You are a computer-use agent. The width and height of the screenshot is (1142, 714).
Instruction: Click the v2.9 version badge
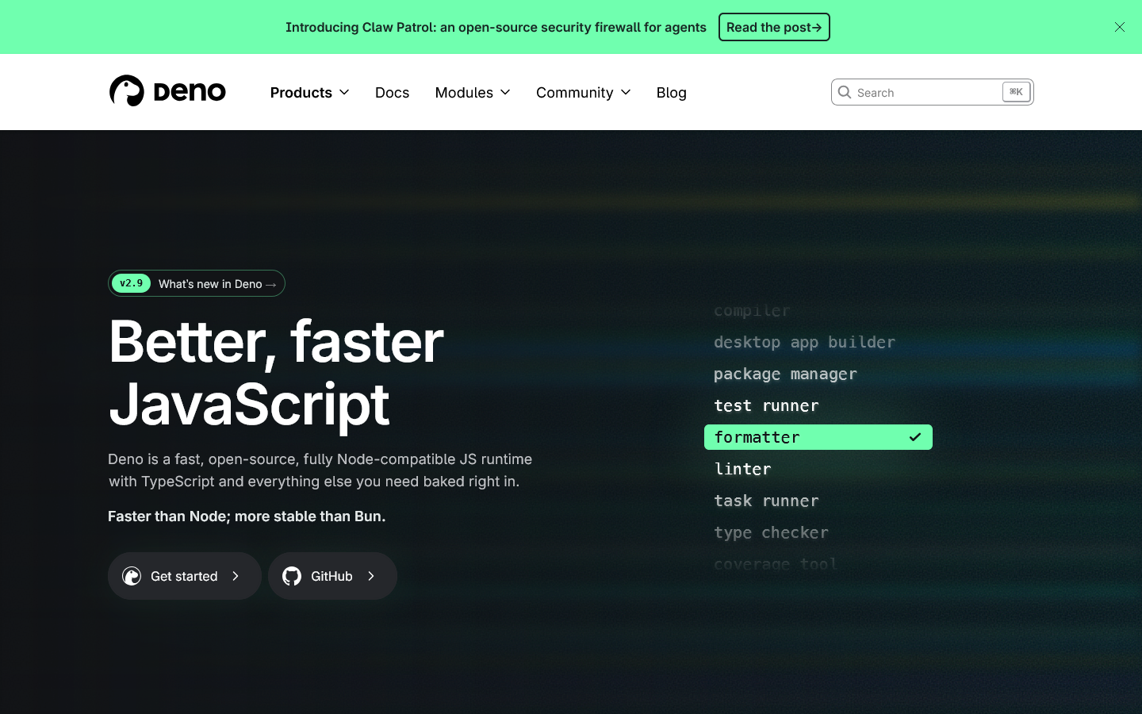pyautogui.click(x=131, y=283)
